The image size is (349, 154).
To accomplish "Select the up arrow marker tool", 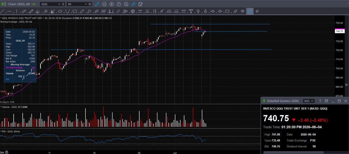I will click(198, 11).
